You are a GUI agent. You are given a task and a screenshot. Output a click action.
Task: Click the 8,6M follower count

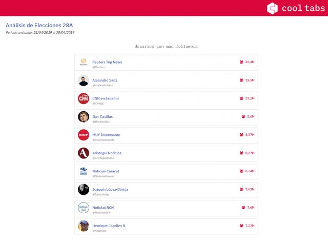coord(251,116)
